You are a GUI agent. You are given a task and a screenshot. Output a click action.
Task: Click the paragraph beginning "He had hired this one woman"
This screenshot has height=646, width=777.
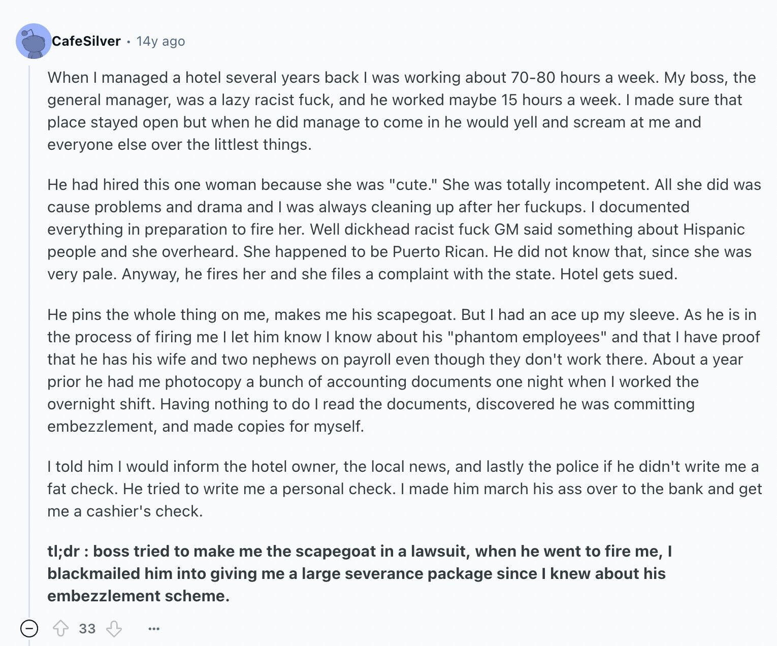[x=404, y=229]
